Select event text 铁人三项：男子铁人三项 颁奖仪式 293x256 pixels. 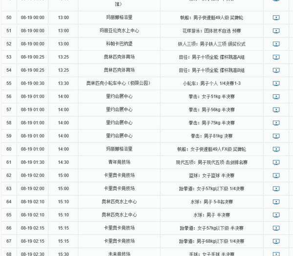[211, 44]
